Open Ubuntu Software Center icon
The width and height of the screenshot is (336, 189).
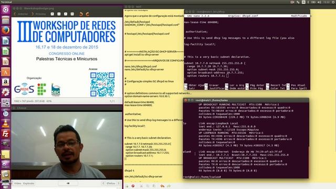pyautogui.click(x=6, y=72)
